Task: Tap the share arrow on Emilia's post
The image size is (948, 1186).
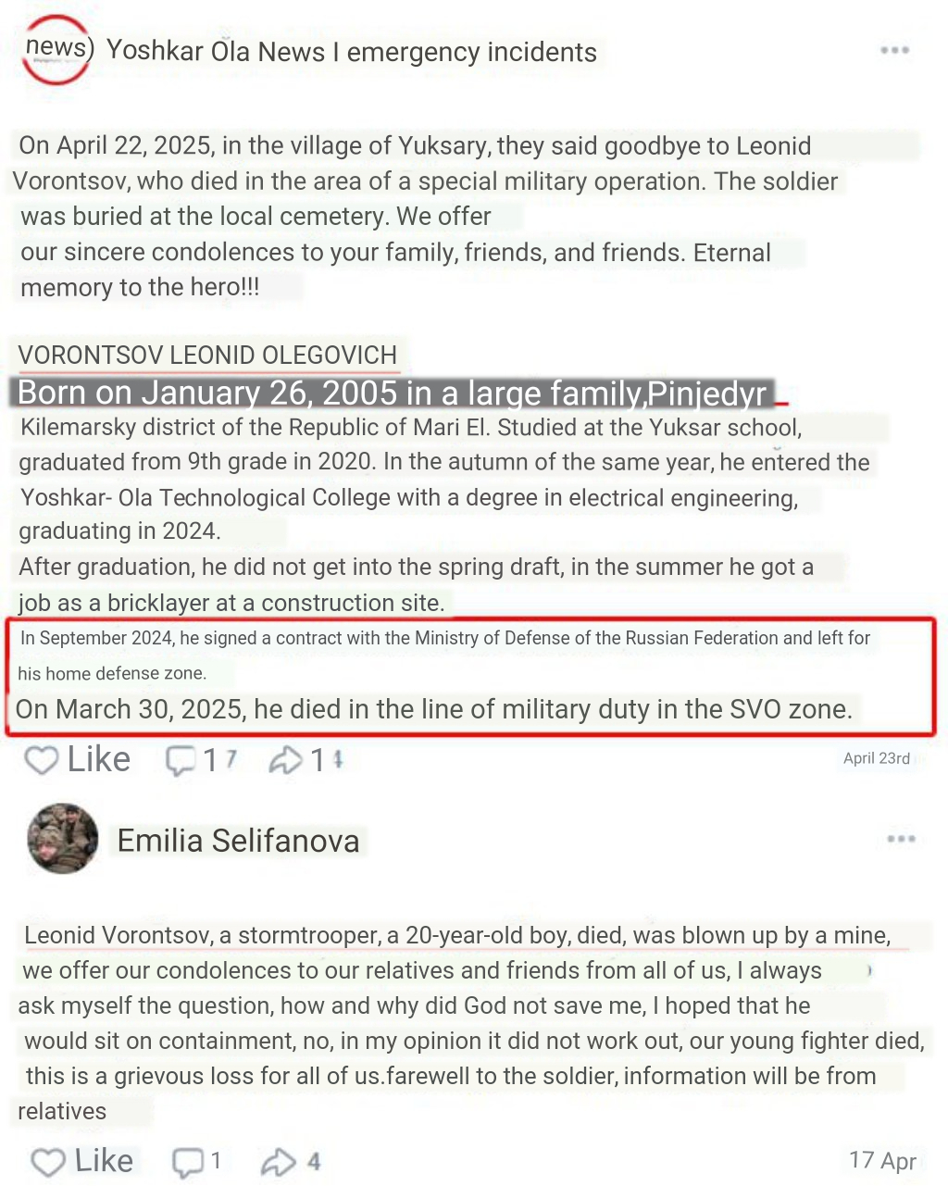Action: (279, 1162)
